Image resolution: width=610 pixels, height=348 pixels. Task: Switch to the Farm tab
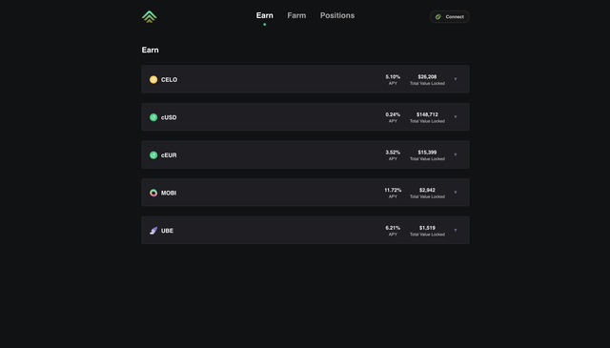[x=296, y=15]
